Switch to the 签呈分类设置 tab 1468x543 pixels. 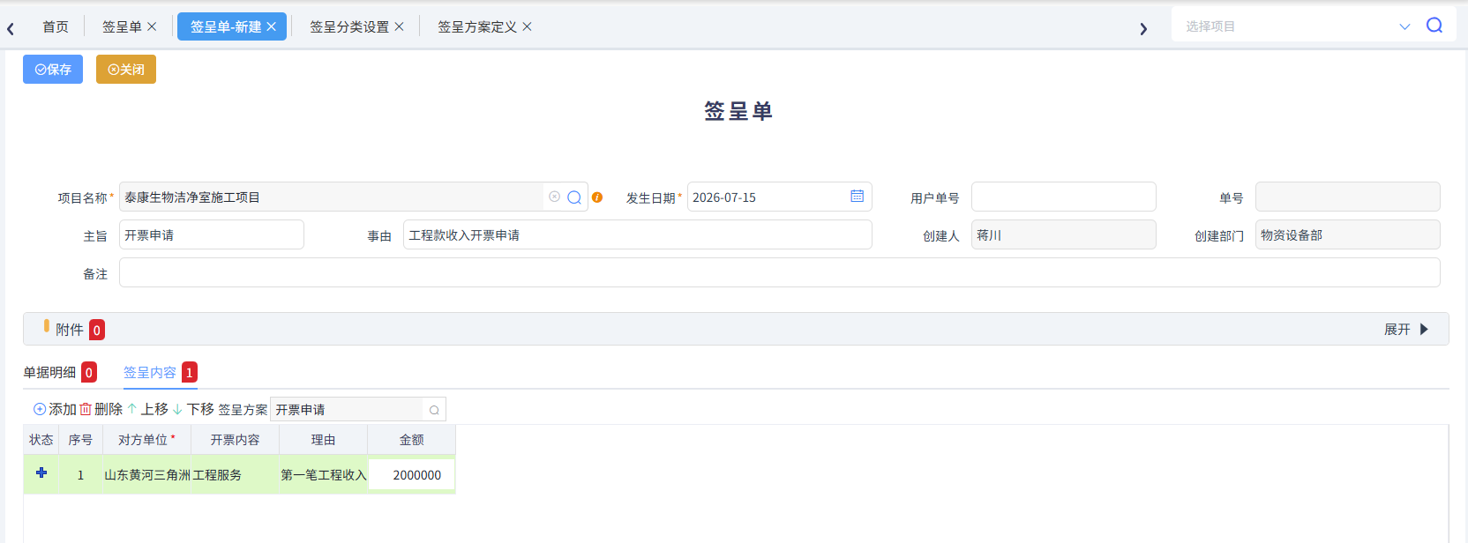[349, 26]
